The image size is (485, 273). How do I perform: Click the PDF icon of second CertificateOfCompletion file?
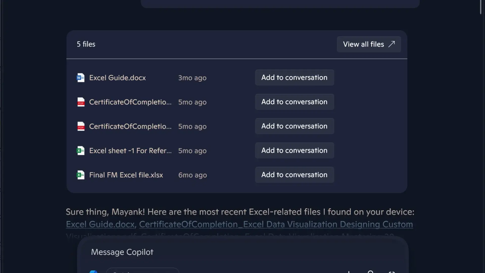[x=80, y=126]
